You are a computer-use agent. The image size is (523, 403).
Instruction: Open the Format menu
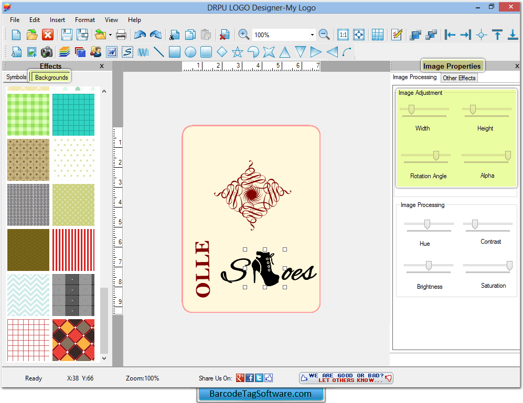(85, 20)
